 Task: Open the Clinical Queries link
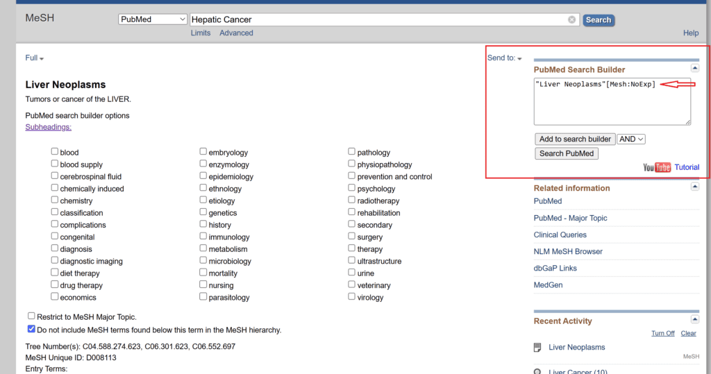[x=560, y=235]
